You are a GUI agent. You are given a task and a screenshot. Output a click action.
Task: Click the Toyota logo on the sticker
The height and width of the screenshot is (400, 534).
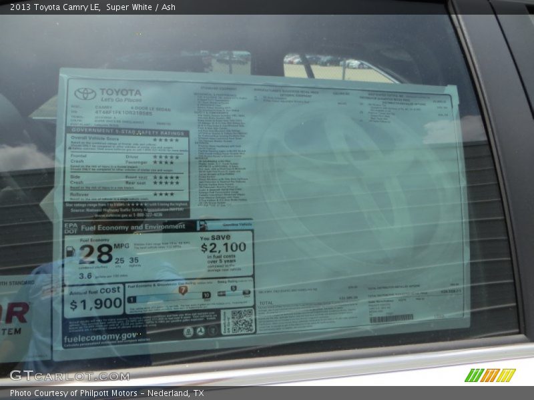(x=85, y=94)
